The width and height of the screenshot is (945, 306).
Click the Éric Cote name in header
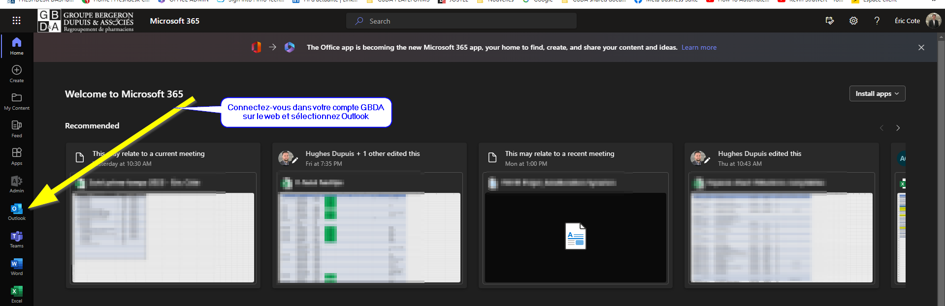click(x=907, y=21)
